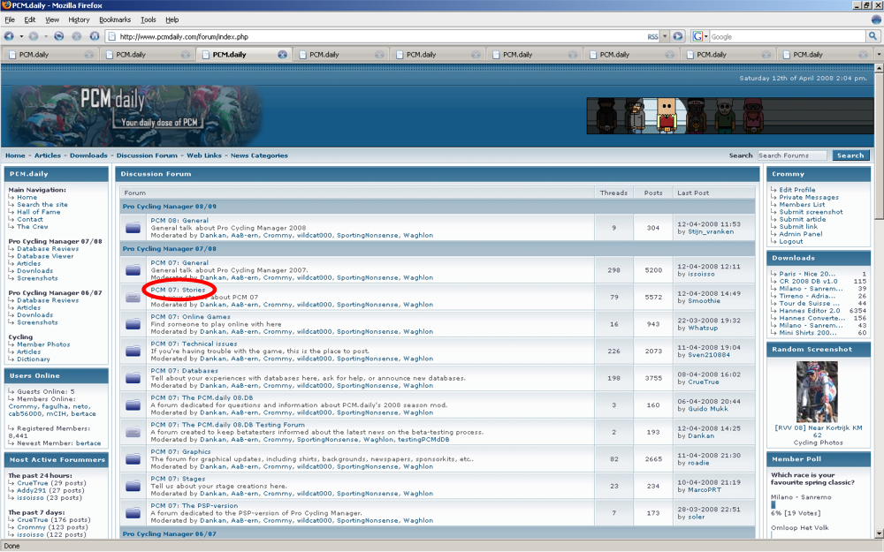Click the magnifier icon in Google search box
This screenshot has width=884, height=552.
click(872, 36)
